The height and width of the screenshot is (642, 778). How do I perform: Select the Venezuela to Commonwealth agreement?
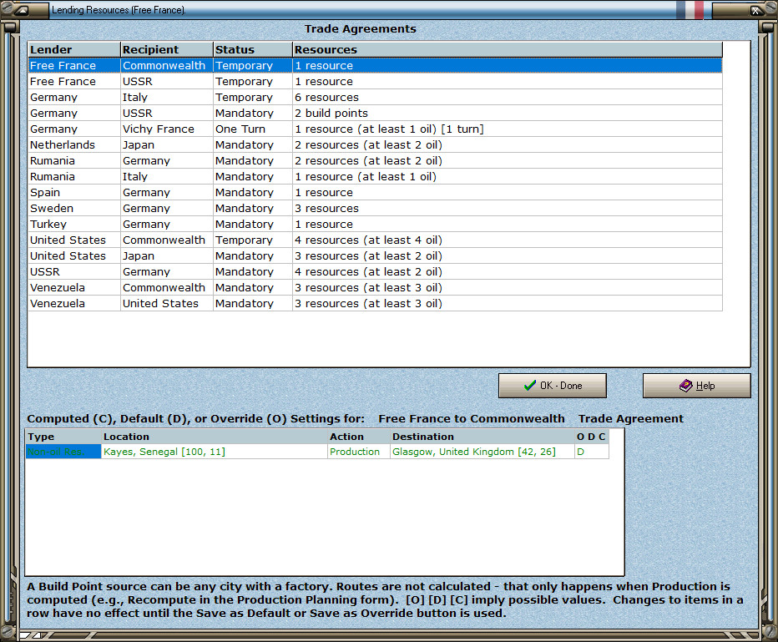point(375,288)
